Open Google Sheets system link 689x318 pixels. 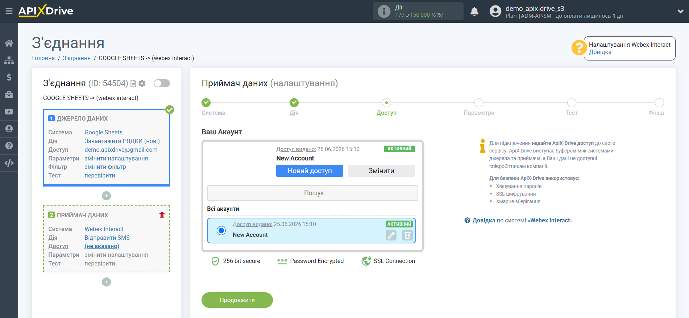(x=104, y=132)
